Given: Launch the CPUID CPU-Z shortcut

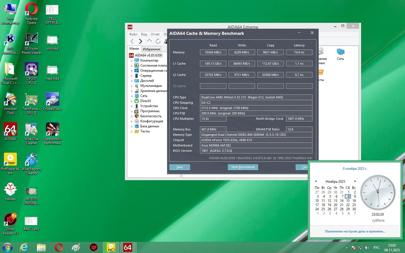Looking at the screenshot, I should pos(31,74).
